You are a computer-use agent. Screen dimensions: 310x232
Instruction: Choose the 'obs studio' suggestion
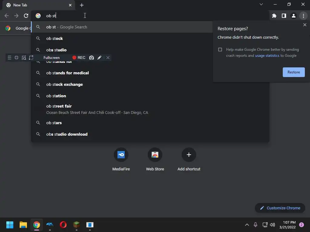(x=122, y=50)
